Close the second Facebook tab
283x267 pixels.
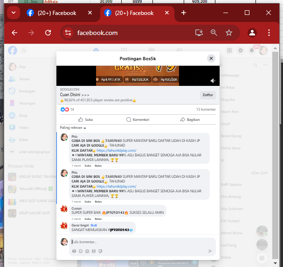[167, 13]
